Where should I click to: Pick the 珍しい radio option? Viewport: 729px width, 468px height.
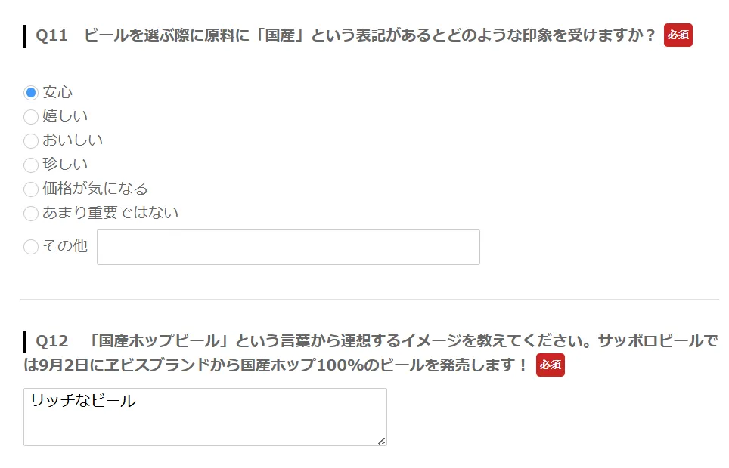point(31,165)
